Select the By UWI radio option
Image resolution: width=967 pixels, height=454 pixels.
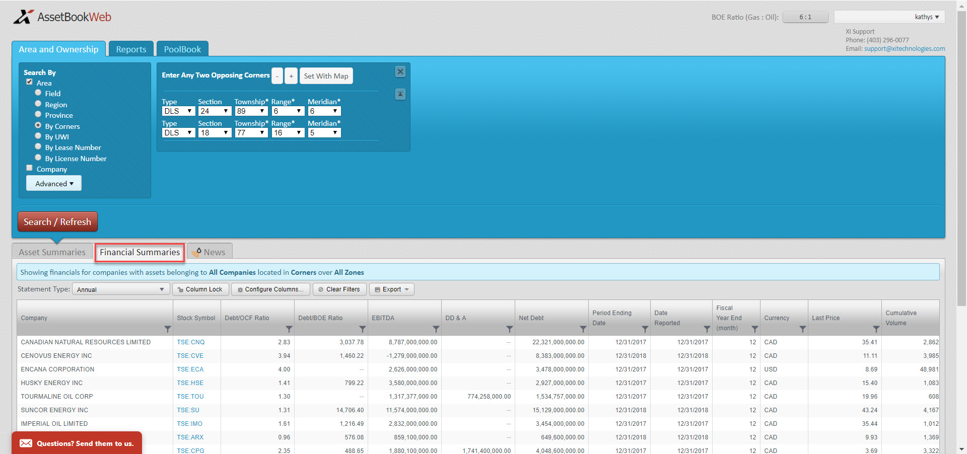pyautogui.click(x=38, y=136)
